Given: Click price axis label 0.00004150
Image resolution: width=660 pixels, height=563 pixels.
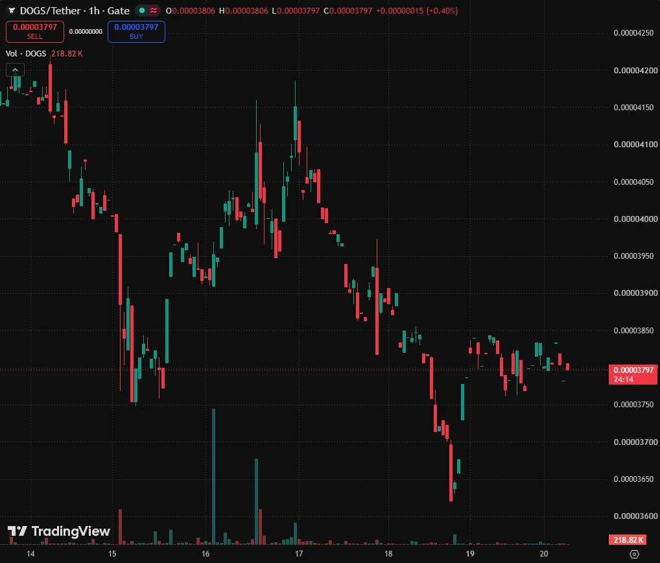Looking at the screenshot, I should [x=634, y=108].
